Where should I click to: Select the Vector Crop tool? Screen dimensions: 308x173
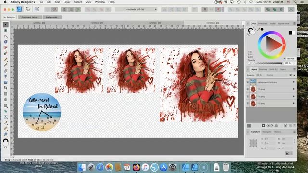[x=5, y=88]
